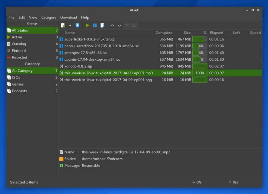Select xonotic-0.8.2.zip download row
The height and width of the screenshot is (194, 268).
pyautogui.click(x=78, y=66)
